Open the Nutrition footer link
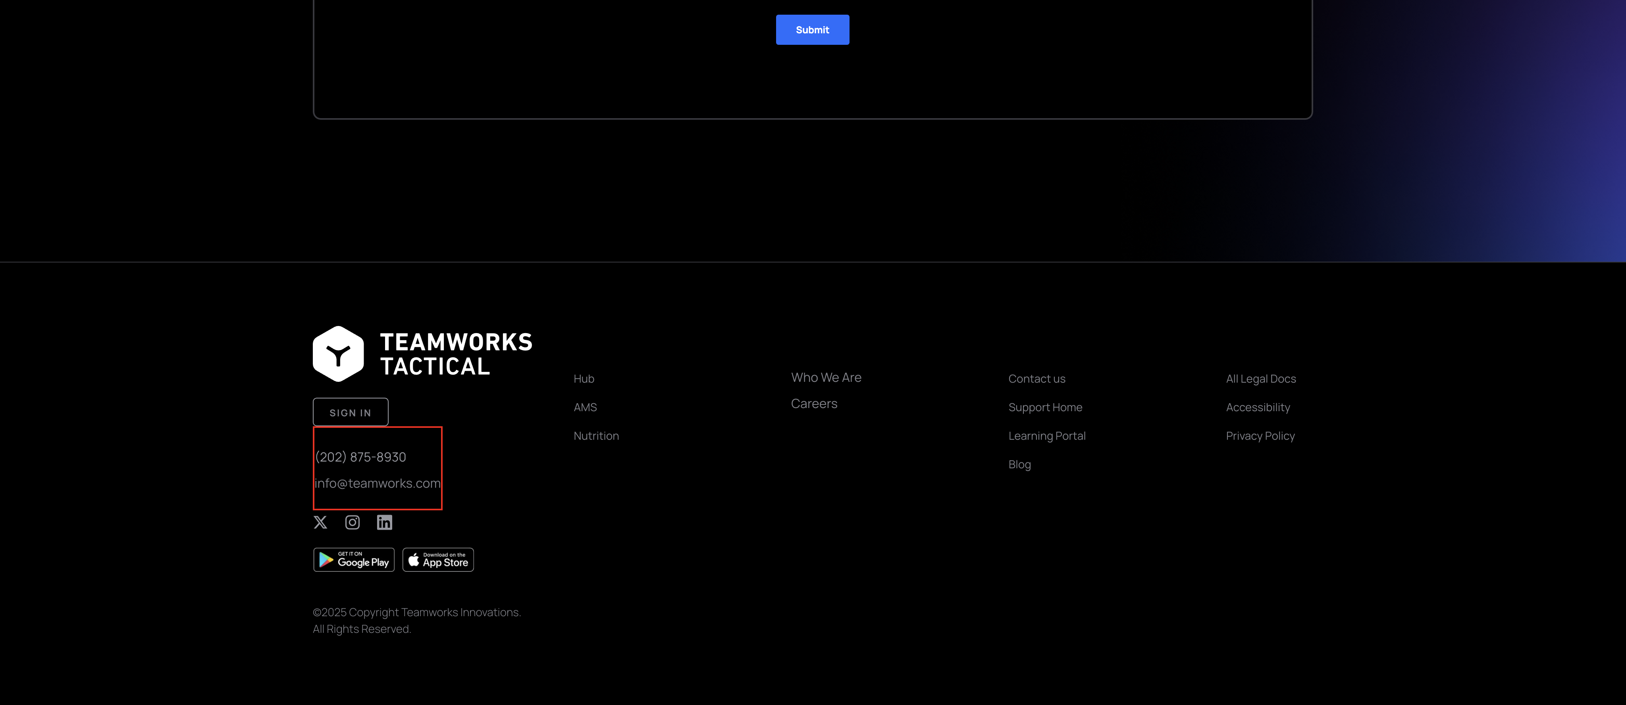 [x=596, y=436]
